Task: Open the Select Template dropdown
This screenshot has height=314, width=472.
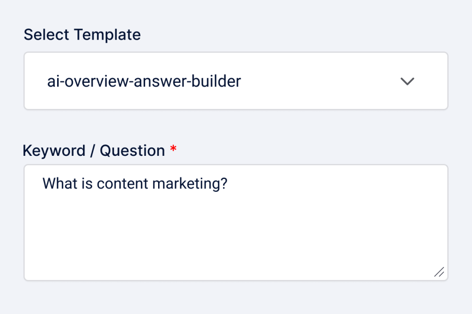Action: click(x=236, y=81)
